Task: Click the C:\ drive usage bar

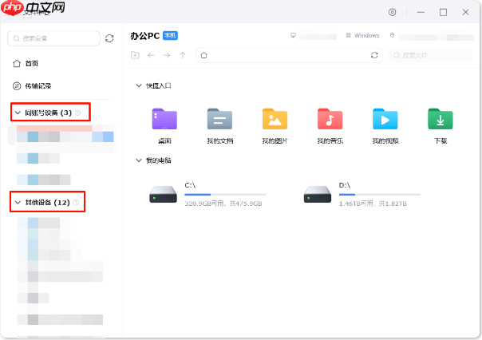Action: point(225,195)
